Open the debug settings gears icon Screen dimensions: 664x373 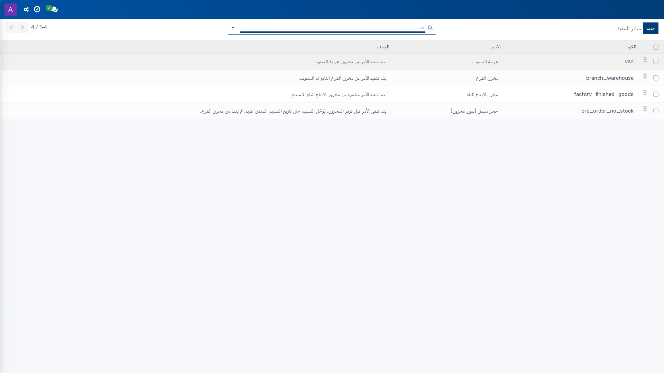[x=26, y=9]
